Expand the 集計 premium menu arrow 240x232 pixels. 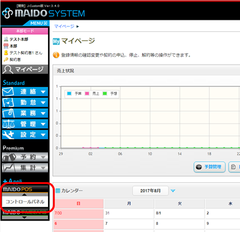(x=43, y=168)
